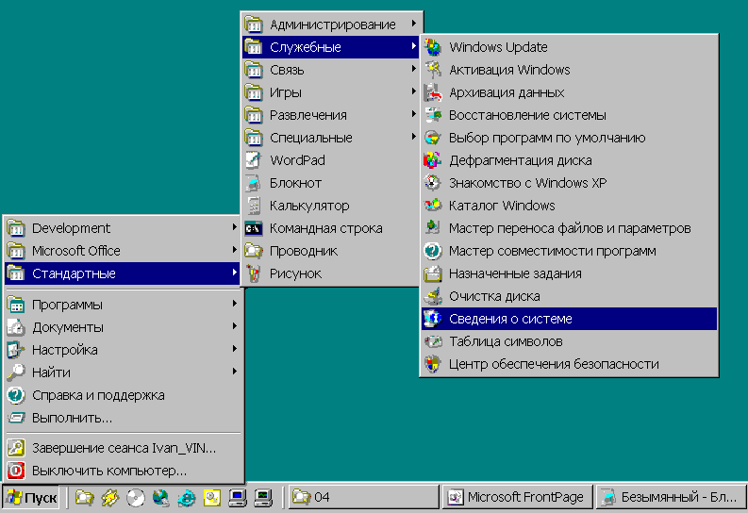
Task: Switch to Безымянный - Бл... taskbar button
Action: click(671, 497)
